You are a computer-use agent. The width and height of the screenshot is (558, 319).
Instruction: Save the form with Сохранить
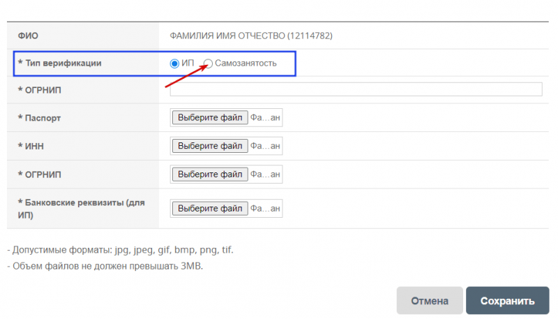(x=506, y=301)
